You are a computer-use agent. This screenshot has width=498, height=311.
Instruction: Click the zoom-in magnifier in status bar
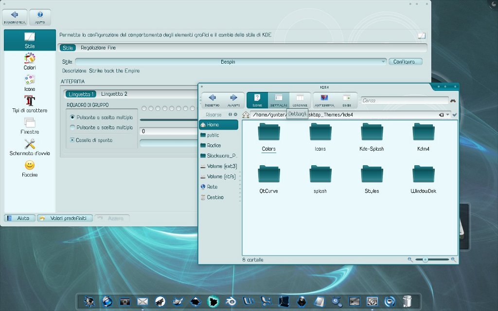coord(454,259)
